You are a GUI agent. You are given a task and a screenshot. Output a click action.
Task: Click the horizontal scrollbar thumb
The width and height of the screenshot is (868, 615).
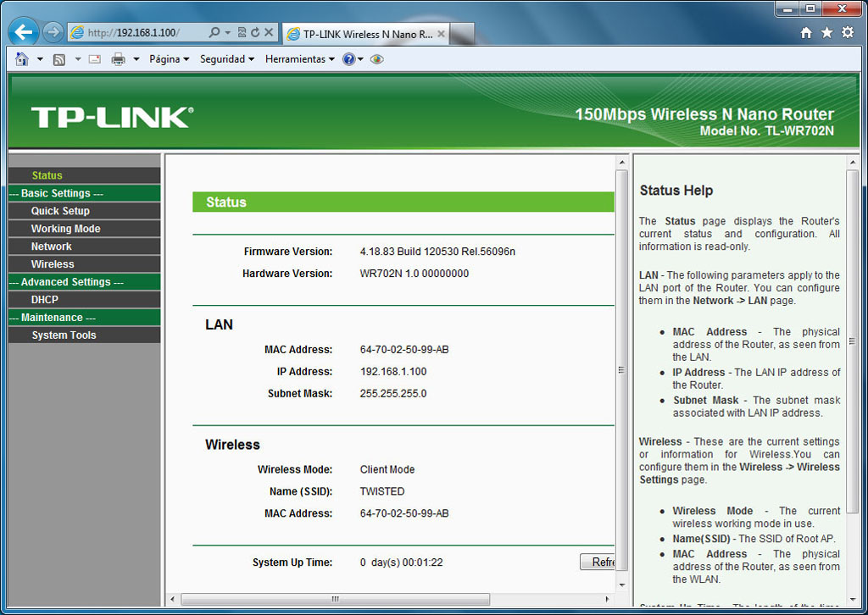tap(336, 599)
